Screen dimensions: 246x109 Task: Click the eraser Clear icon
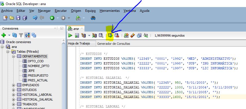(132, 35)
